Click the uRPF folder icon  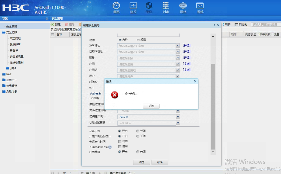click(8, 68)
